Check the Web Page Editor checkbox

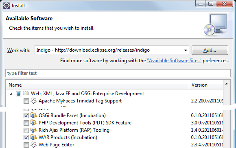click(x=26, y=145)
